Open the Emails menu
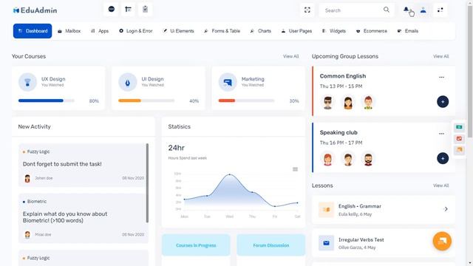The width and height of the screenshot is (473, 266). coord(408,31)
